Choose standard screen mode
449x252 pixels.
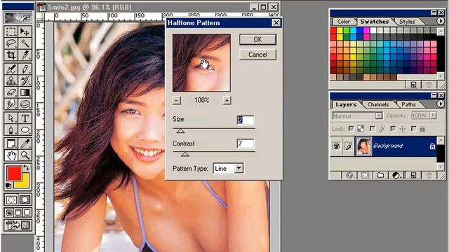pos(9,212)
